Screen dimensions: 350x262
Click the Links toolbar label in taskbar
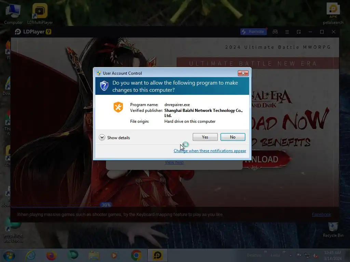point(275,255)
